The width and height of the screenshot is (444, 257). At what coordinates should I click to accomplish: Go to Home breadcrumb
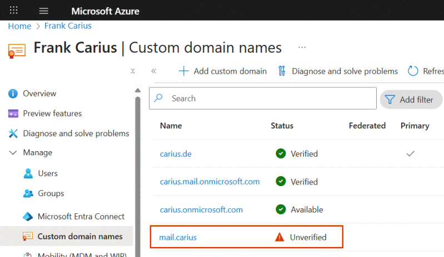[19, 26]
